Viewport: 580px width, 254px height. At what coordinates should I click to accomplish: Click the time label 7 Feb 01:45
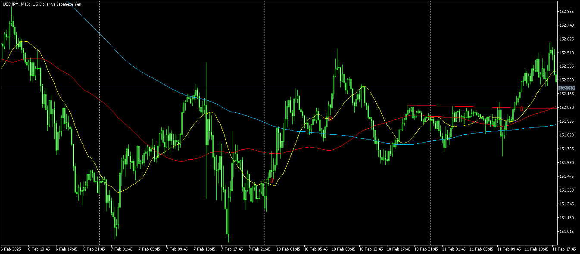[122, 249]
